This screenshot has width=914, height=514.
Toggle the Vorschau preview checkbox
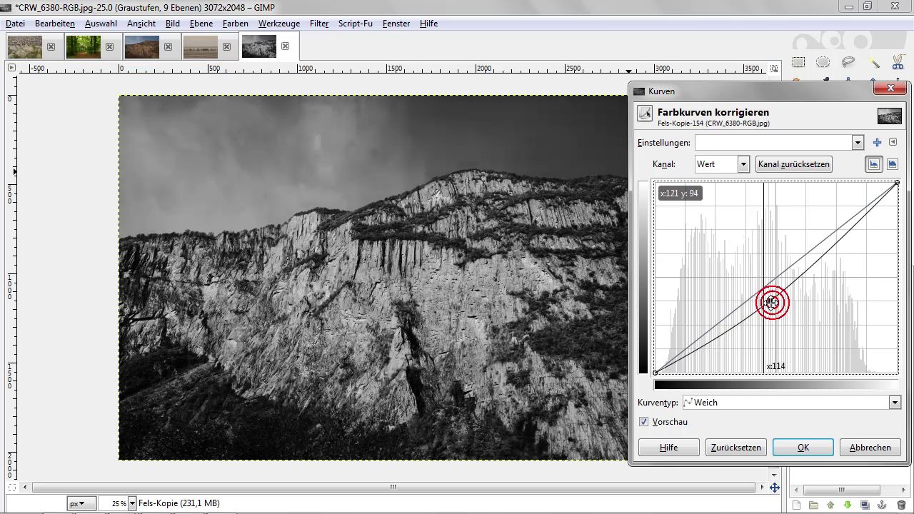click(x=644, y=422)
